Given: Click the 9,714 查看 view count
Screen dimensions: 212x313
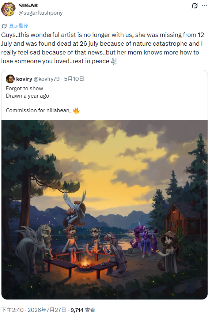Looking at the screenshot, I should click(83, 310).
